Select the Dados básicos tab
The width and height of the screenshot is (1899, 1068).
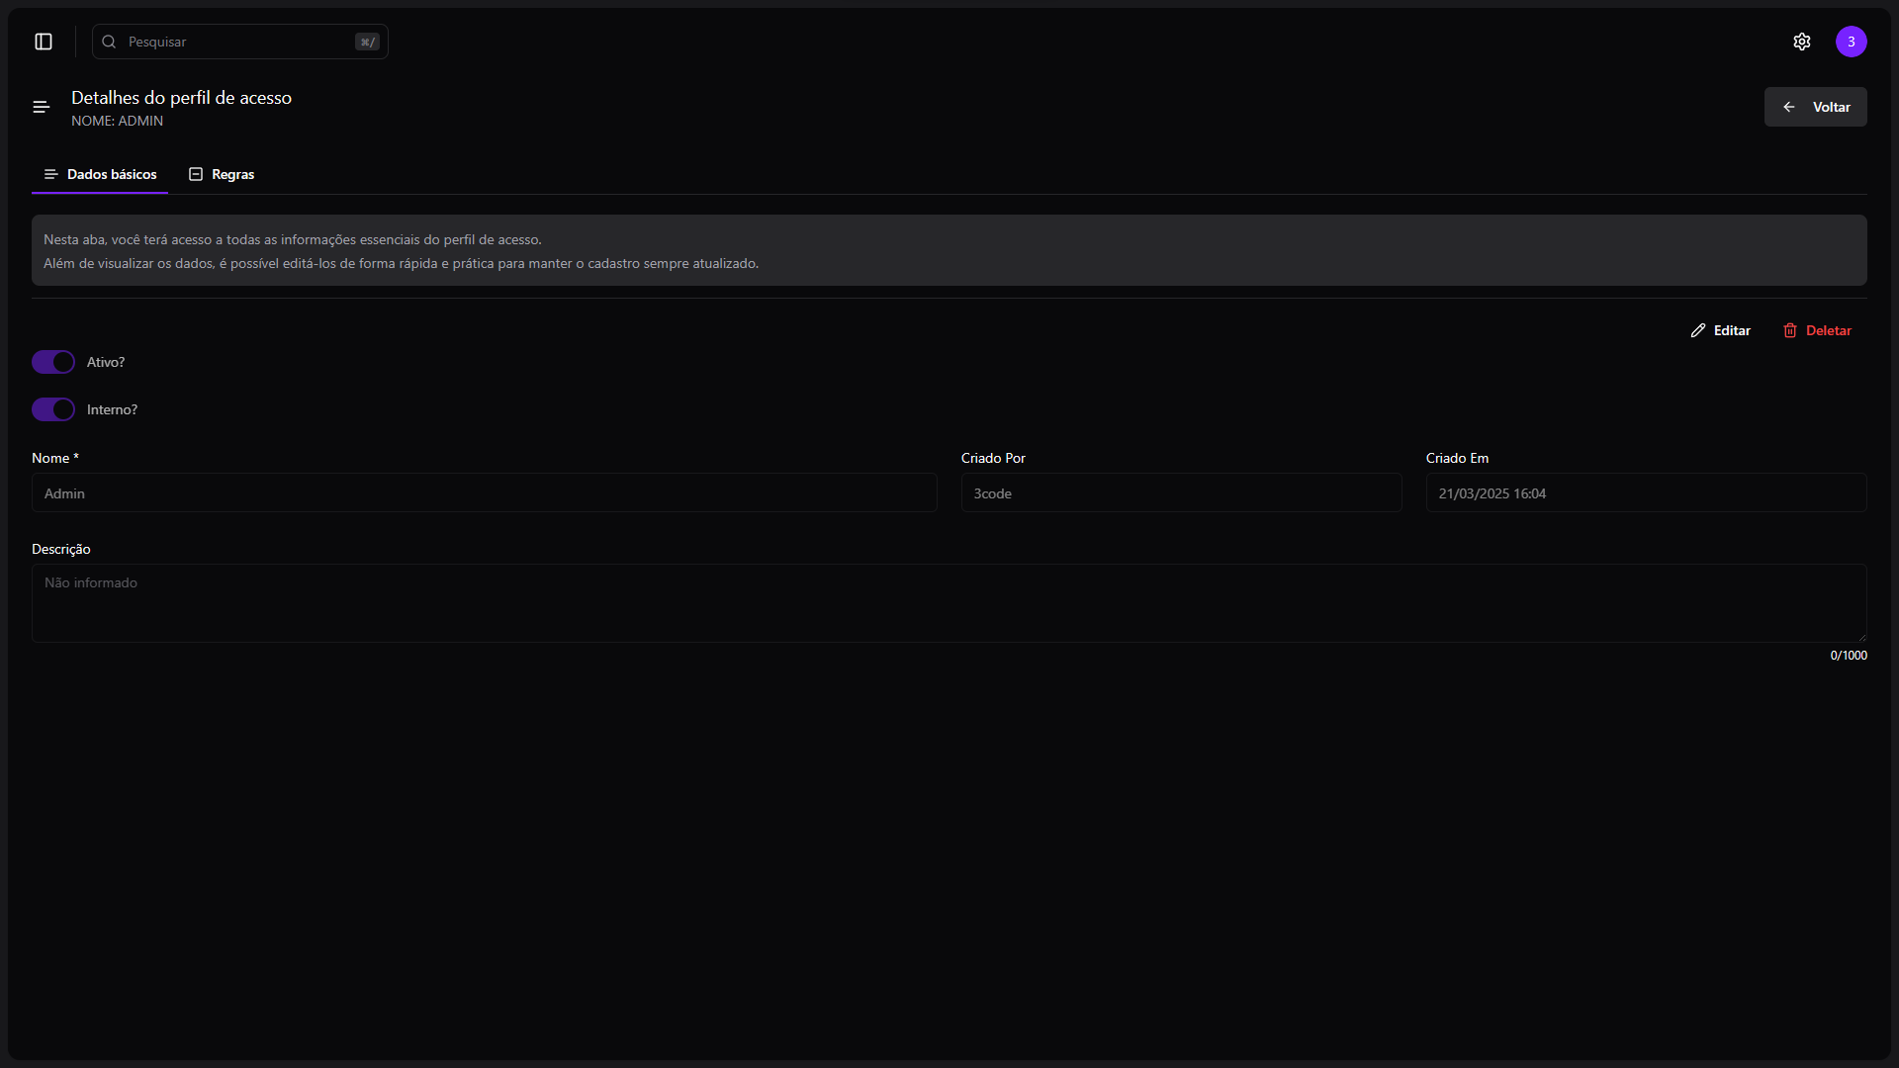(111, 174)
